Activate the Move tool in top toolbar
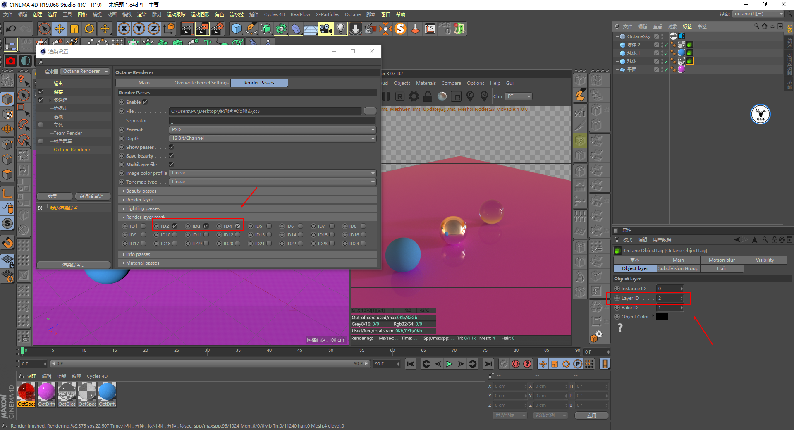Viewport: 794px width, 430px height. point(60,29)
